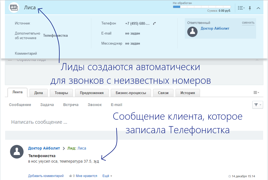Click the phone call icon next to number
This screenshot has height=180, width=268.
pyautogui.click(x=154, y=23)
